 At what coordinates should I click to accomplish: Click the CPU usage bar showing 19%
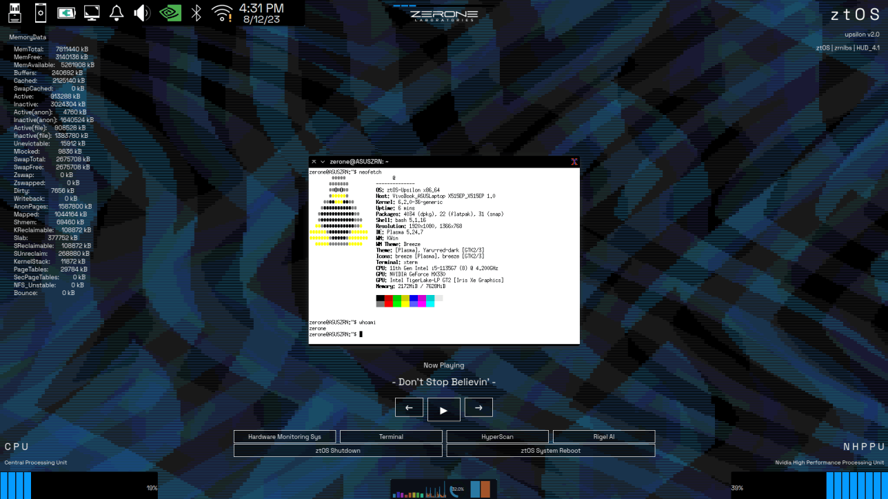(79, 485)
